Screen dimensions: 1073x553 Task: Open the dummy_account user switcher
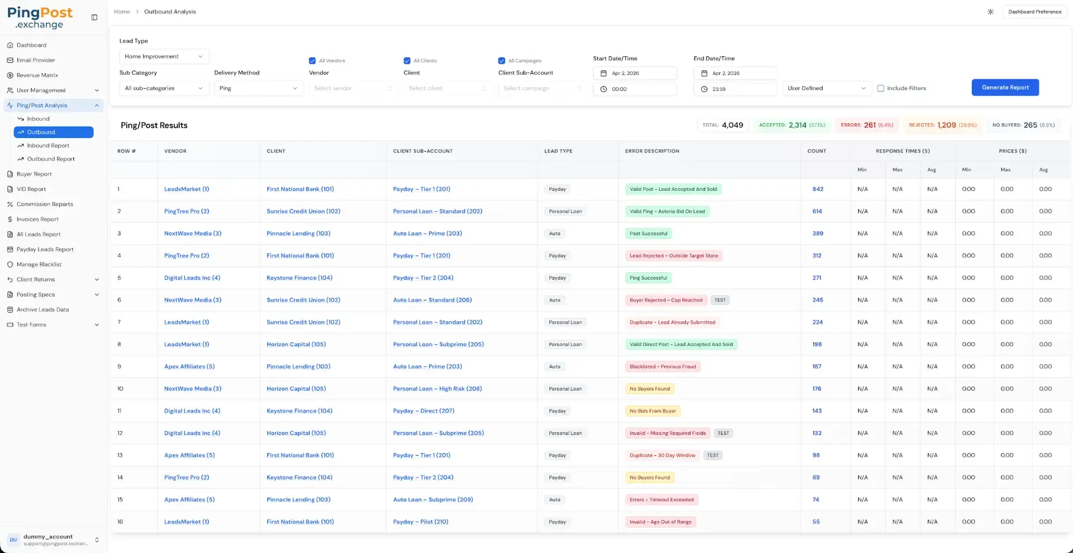click(54, 540)
